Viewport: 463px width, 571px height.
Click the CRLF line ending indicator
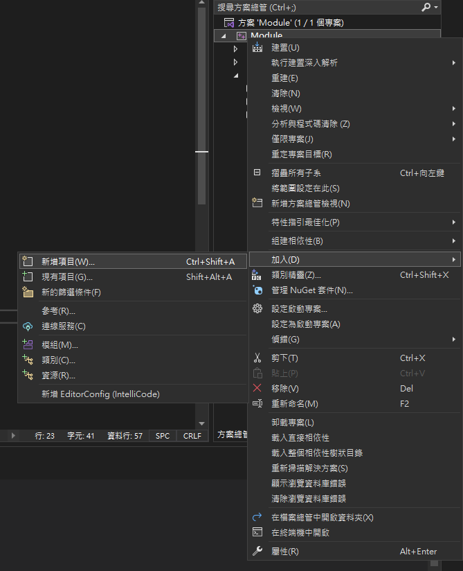click(192, 436)
